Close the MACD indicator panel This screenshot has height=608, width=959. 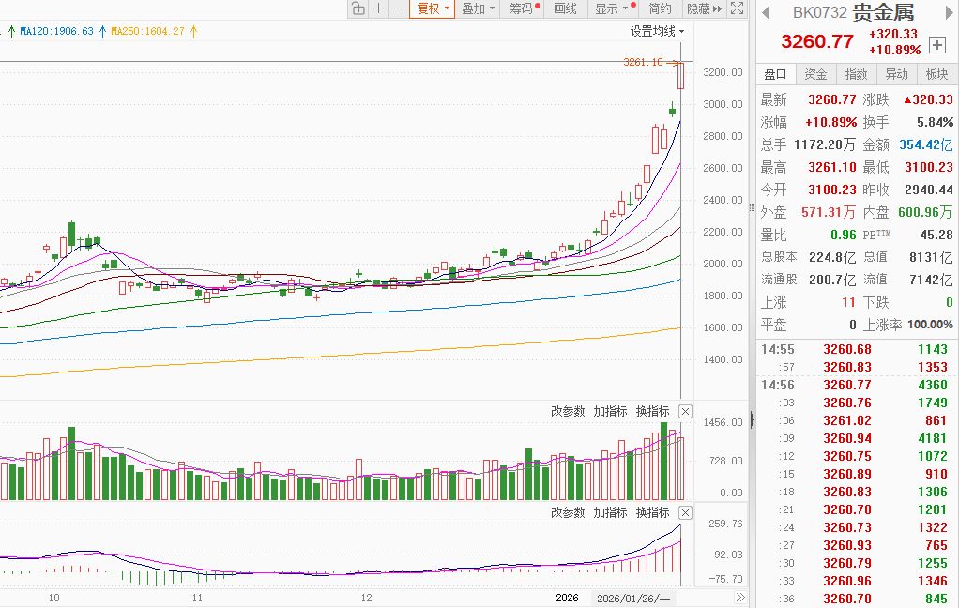(x=686, y=513)
